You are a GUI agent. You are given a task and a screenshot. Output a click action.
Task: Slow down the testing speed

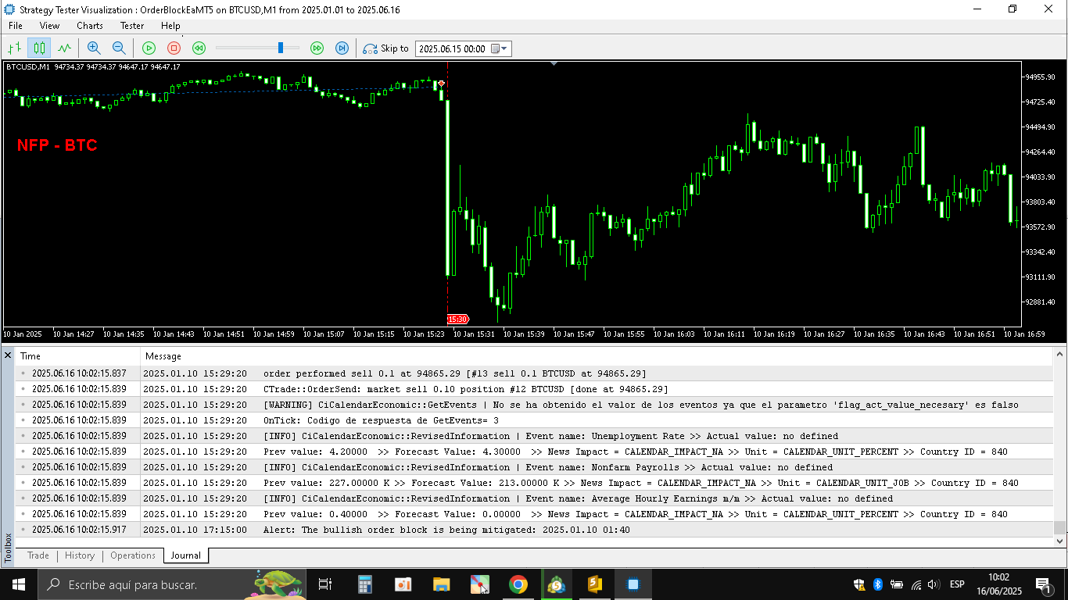coord(199,48)
